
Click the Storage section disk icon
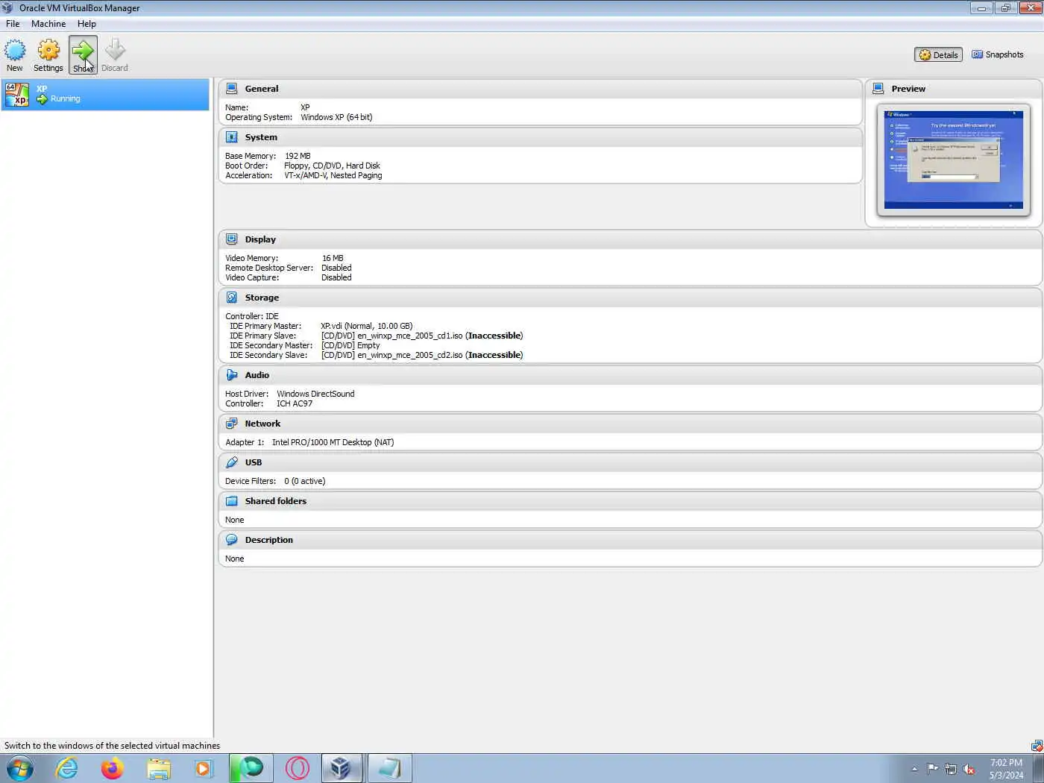[x=232, y=298]
